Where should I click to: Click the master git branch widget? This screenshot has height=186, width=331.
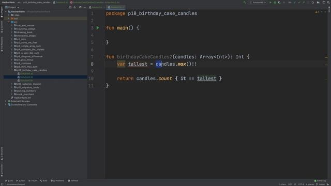click(x=321, y=184)
